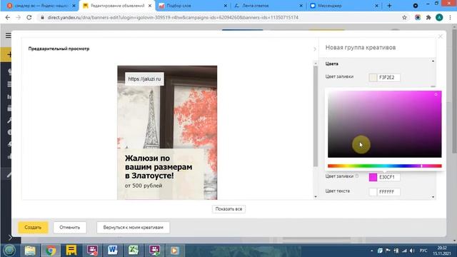
Task: Open the Chrome profile avatar
Action: pyautogui.click(x=439, y=17)
